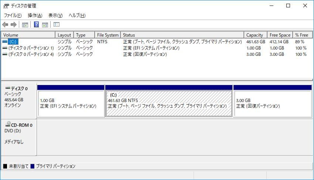
Task: Click the 正常 (EFI システム パーティション) status in list
Action: (x=151, y=48)
